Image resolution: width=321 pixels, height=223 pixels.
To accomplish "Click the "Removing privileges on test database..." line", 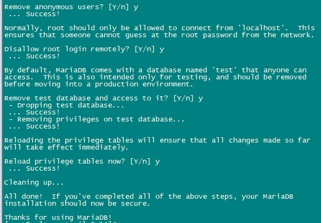I will coord(97,119).
